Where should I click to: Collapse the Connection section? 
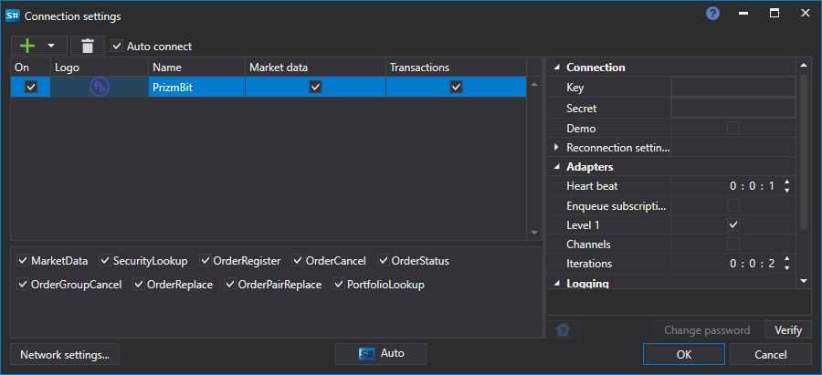(x=556, y=68)
